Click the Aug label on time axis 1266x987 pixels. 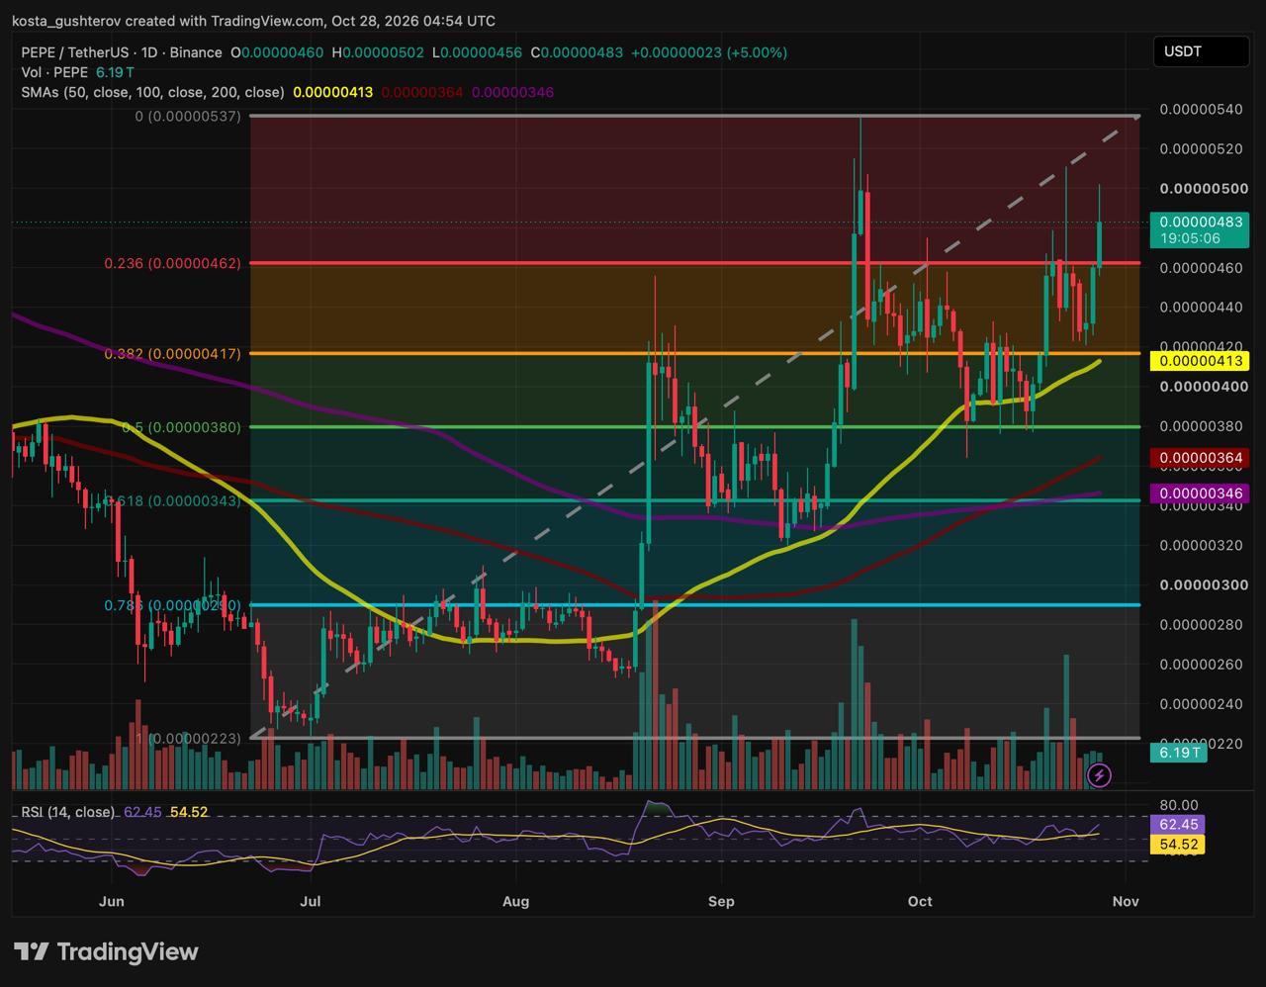coord(516,901)
